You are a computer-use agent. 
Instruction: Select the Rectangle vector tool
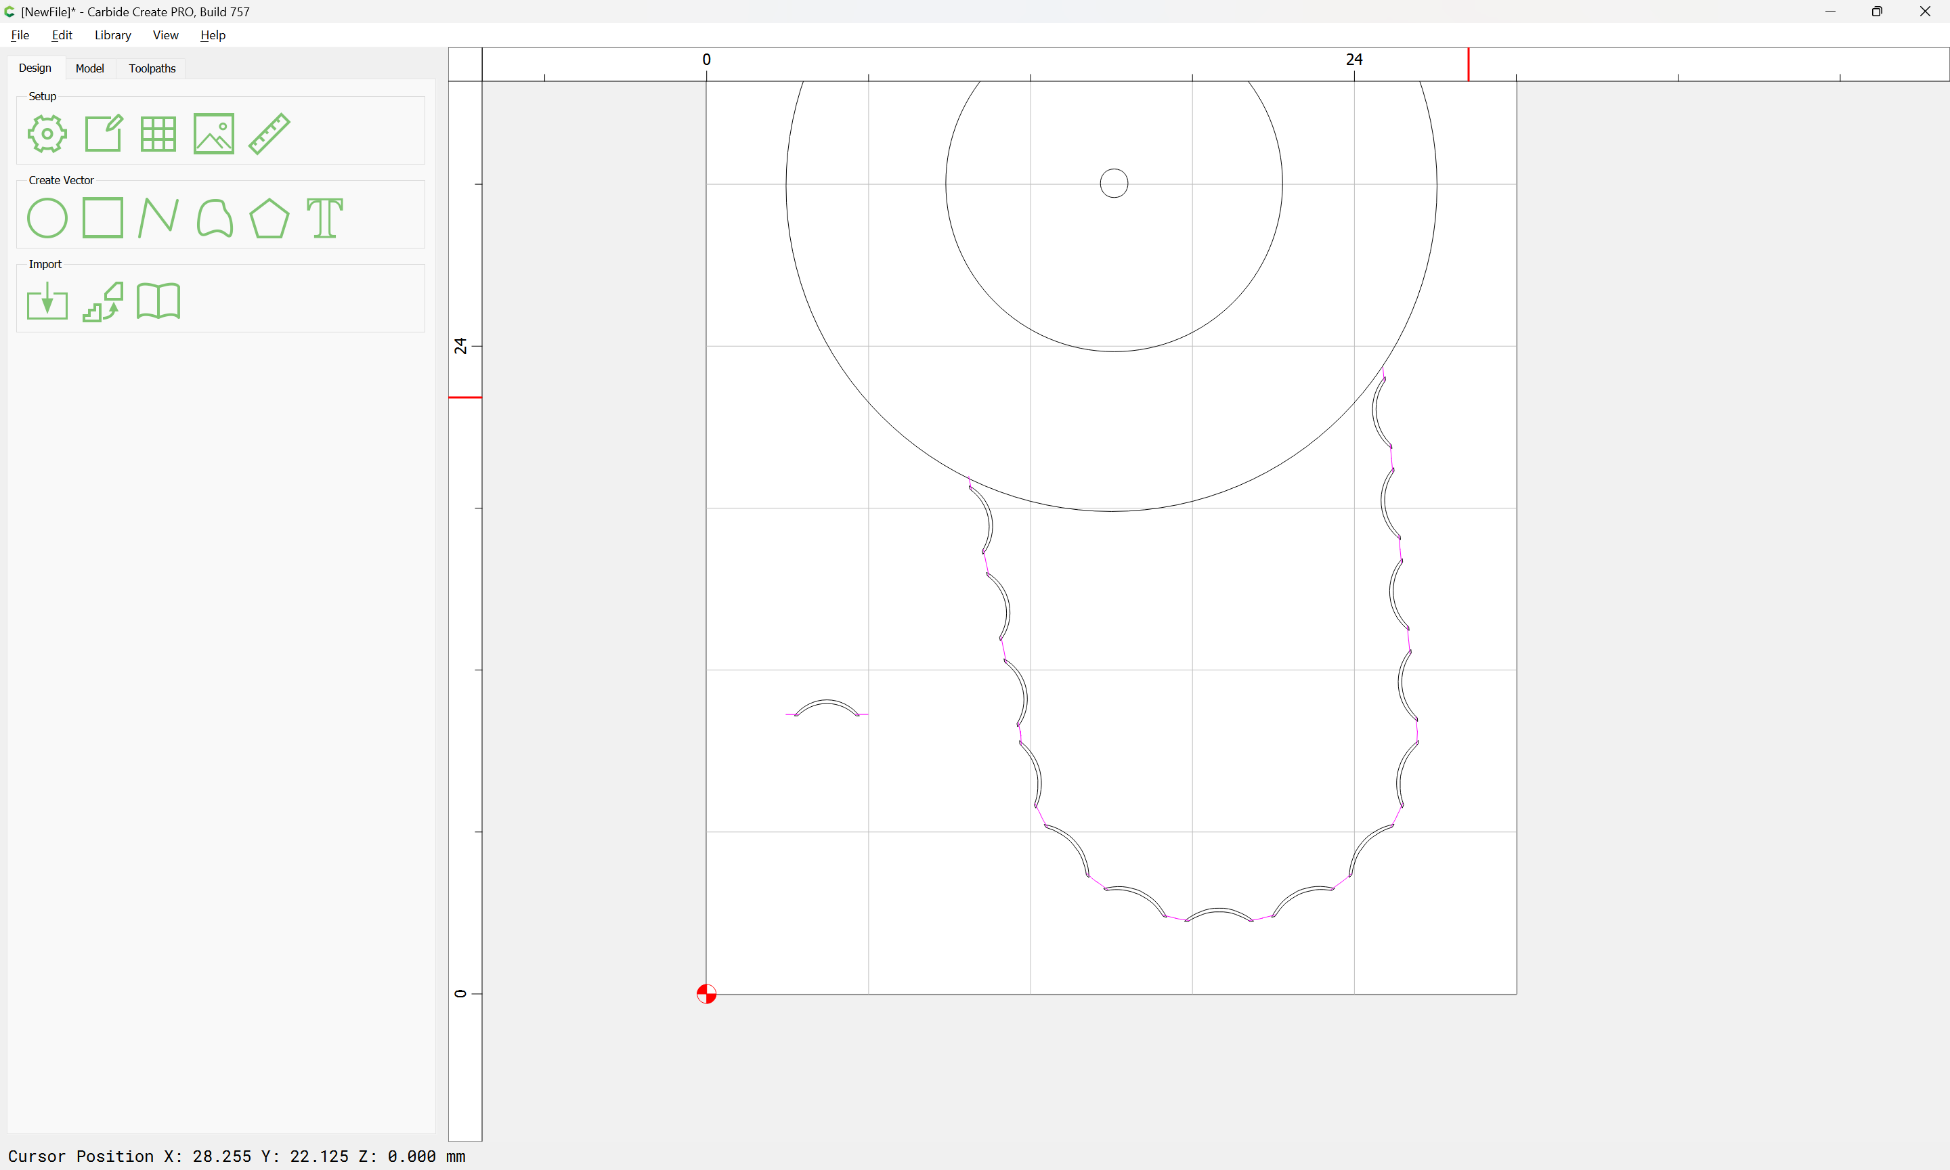click(x=103, y=217)
